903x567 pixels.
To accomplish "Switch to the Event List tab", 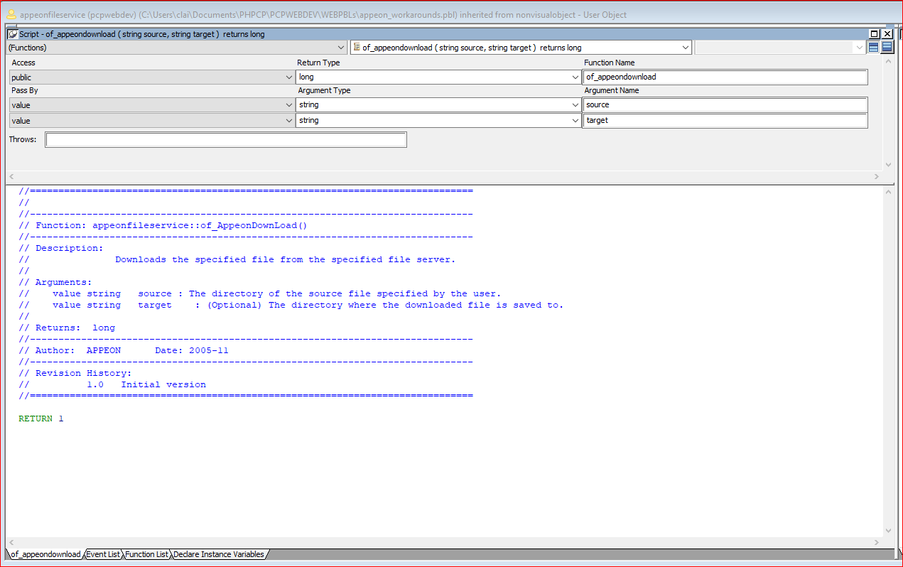I will tap(103, 554).
